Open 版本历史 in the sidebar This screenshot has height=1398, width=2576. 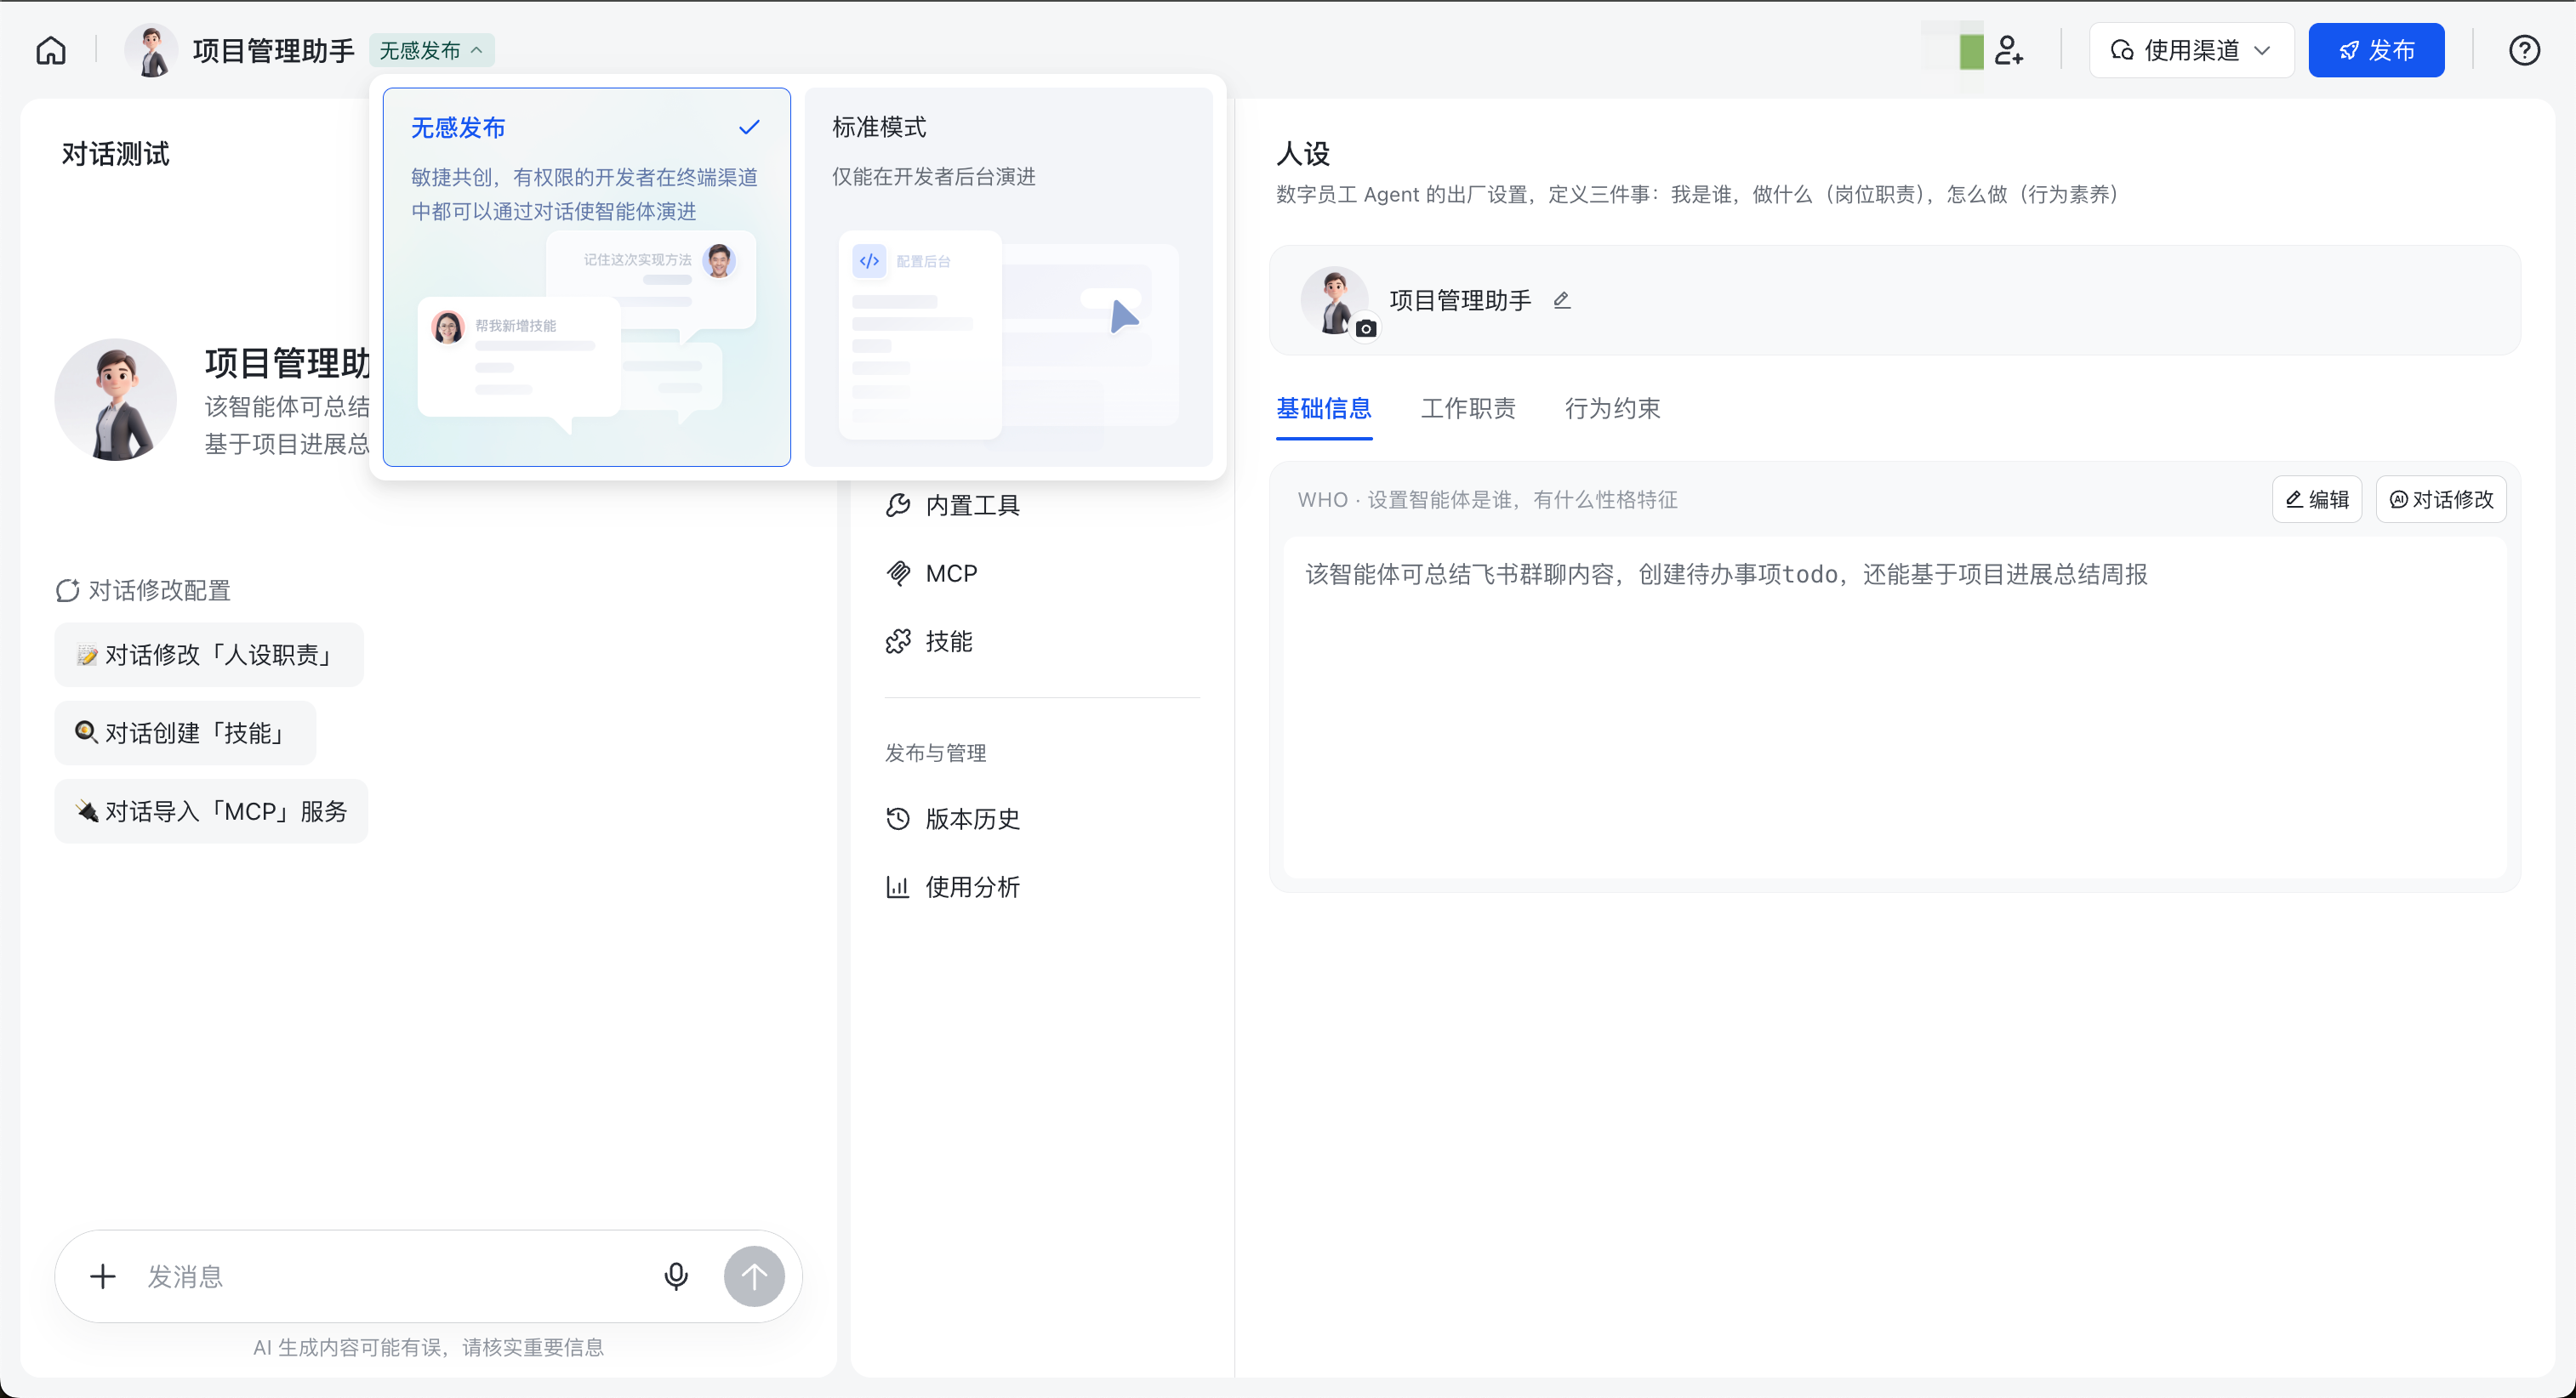coord(971,818)
